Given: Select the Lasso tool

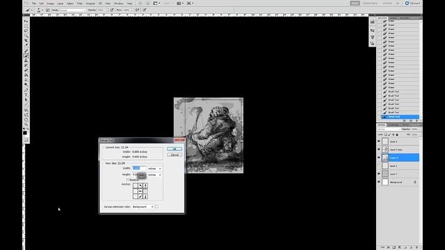Looking at the screenshot, I should pos(26,31).
